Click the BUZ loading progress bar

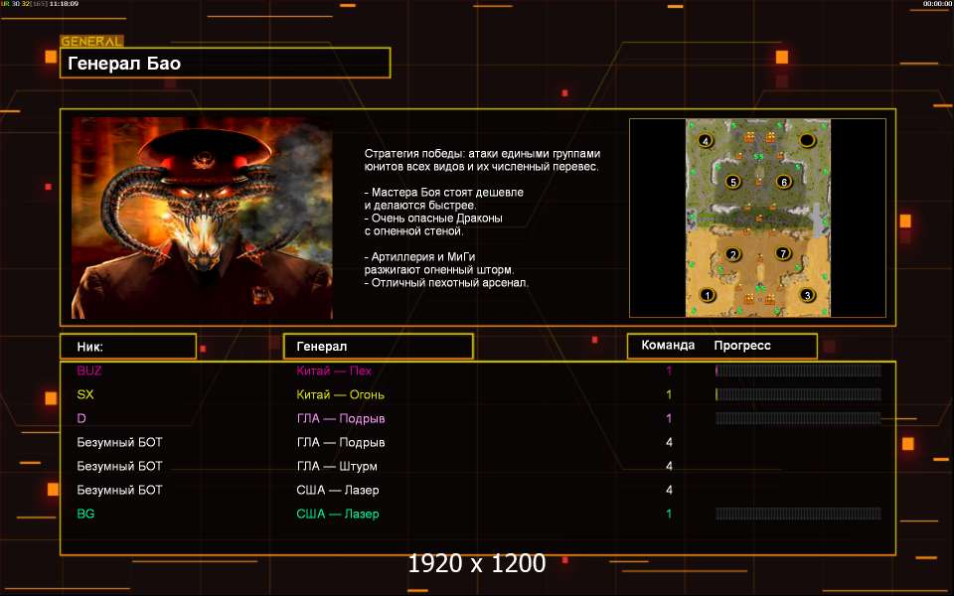click(798, 371)
